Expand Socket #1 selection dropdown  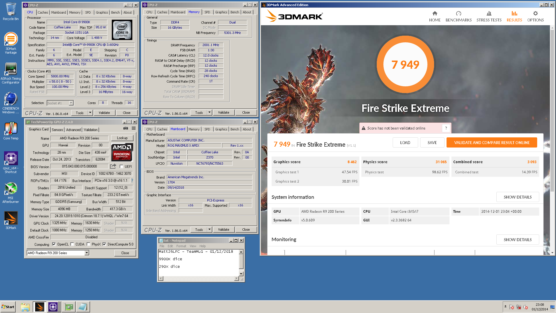pos(71,103)
